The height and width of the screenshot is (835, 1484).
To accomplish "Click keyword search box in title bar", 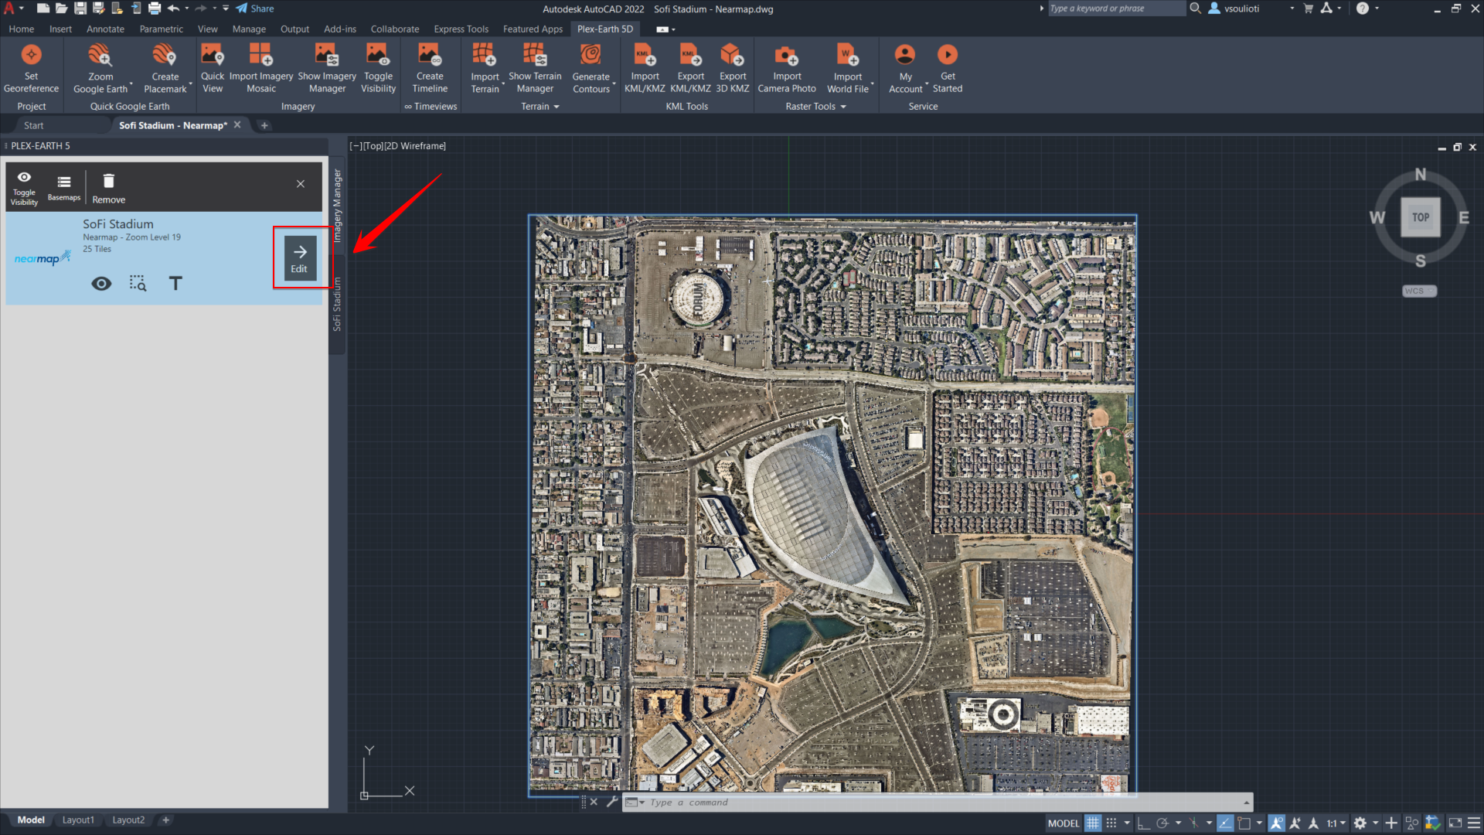I will [x=1115, y=9].
